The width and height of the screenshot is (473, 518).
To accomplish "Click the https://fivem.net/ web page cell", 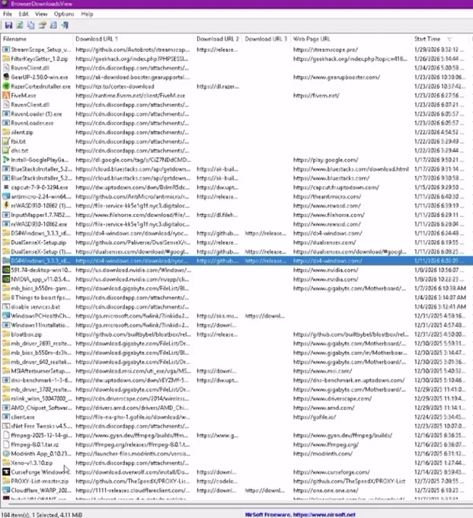I will click(x=316, y=95).
